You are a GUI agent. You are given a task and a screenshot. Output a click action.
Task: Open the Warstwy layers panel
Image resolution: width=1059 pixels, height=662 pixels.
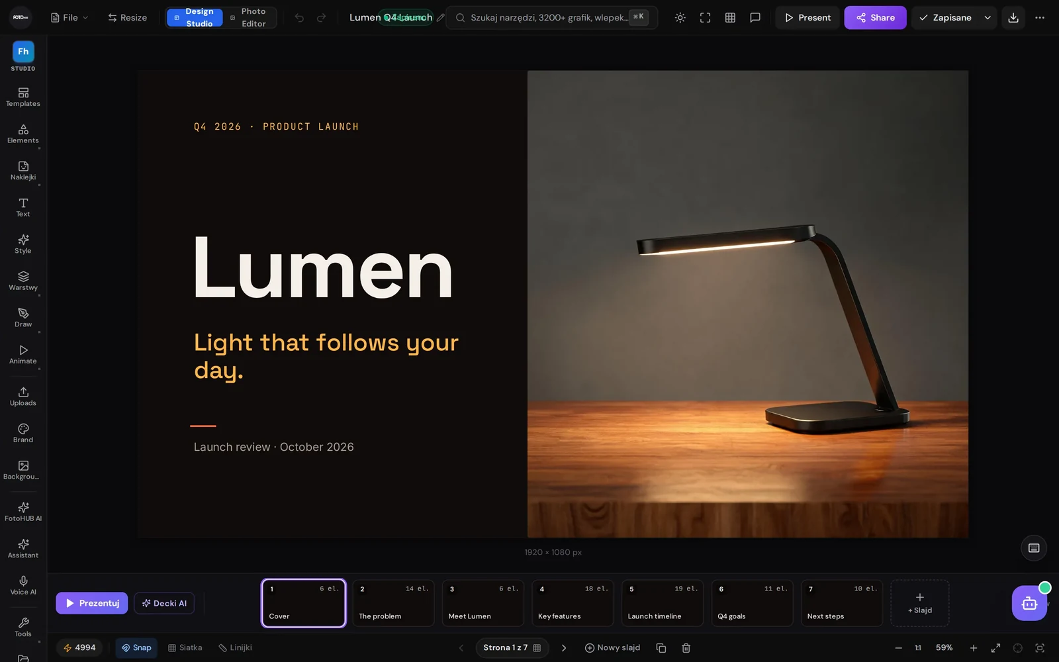click(x=23, y=281)
